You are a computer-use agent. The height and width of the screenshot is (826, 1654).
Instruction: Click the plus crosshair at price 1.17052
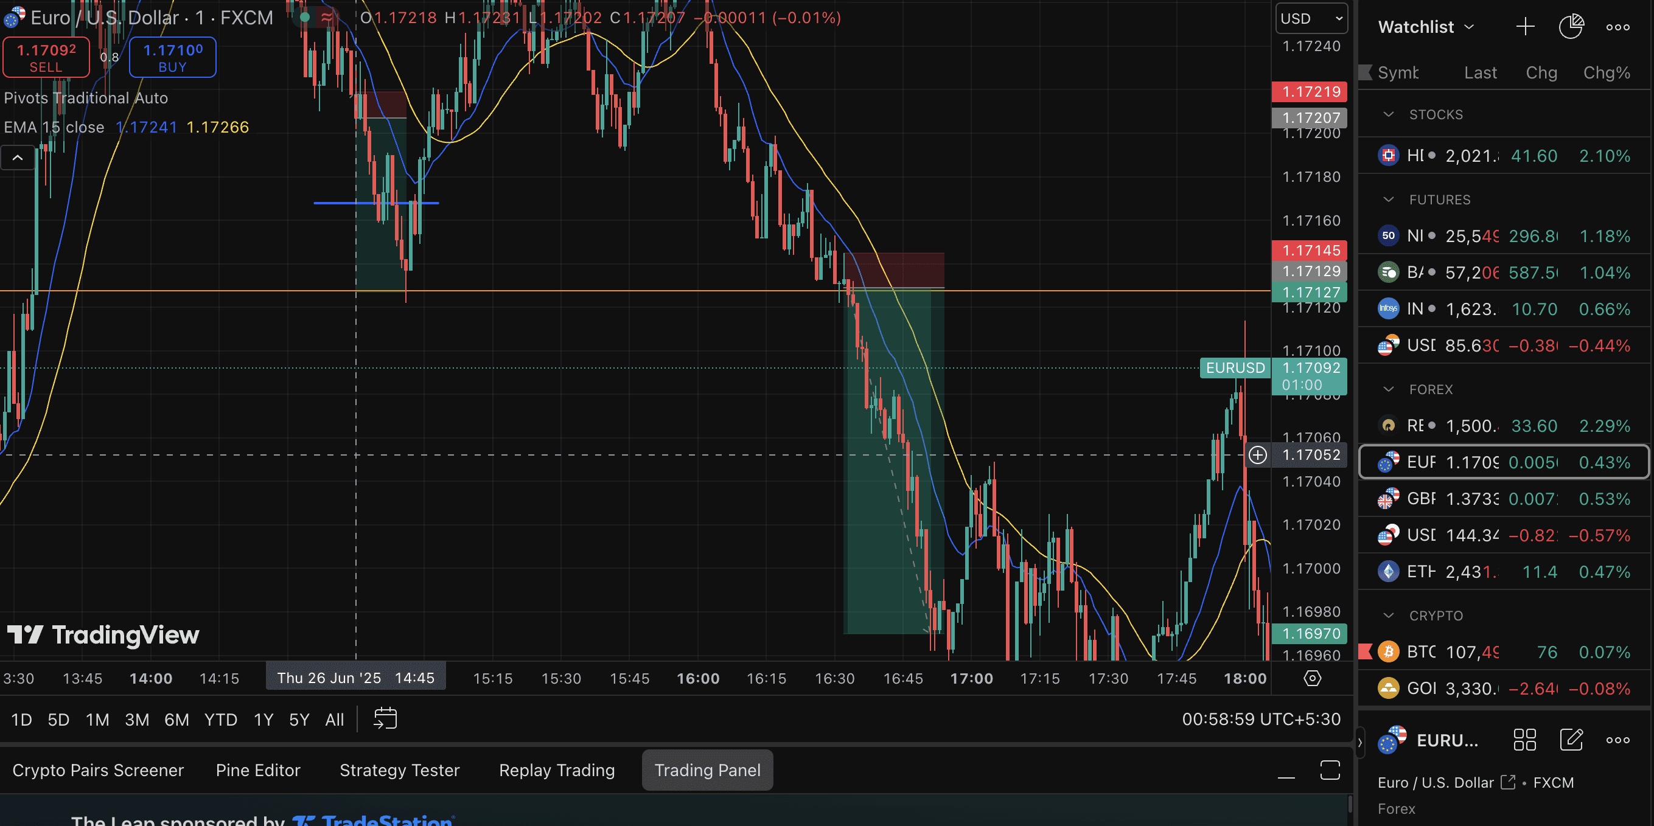1257,455
